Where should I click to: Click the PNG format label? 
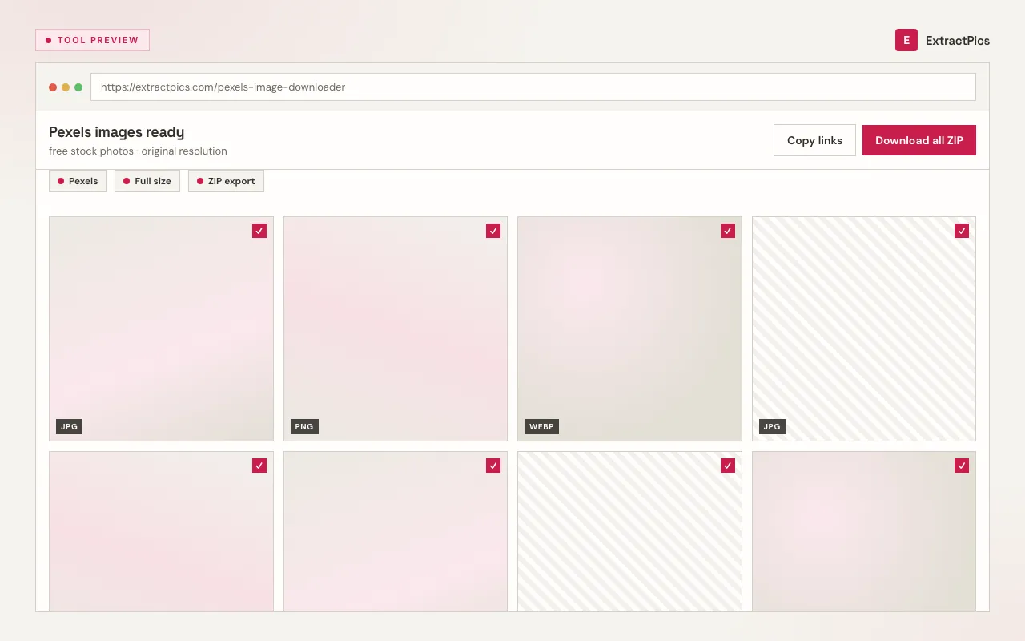coord(304,427)
